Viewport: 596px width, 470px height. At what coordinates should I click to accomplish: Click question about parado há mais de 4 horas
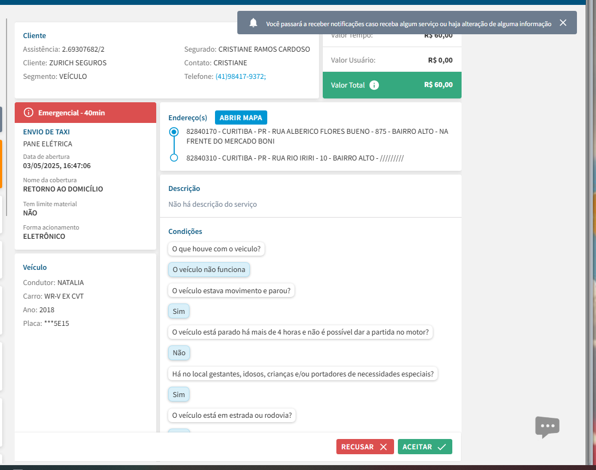pyautogui.click(x=300, y=332)
